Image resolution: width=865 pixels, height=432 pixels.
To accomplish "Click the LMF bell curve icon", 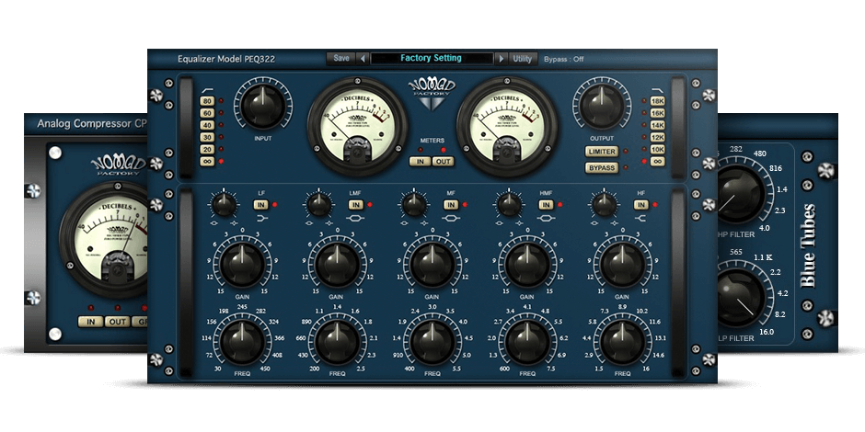I will click(356, 219).
